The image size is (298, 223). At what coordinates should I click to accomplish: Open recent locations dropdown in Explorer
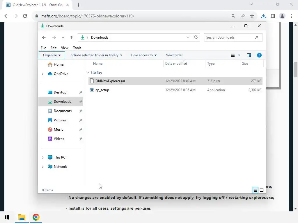point(63,37)
